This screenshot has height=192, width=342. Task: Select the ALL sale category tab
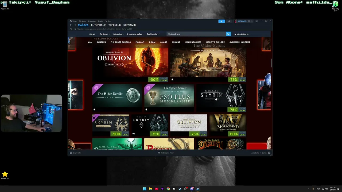point(90,42)
